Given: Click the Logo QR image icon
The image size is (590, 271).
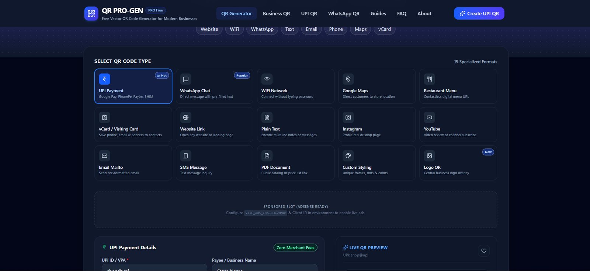Looking at the screenshot, I should [430, 156].
